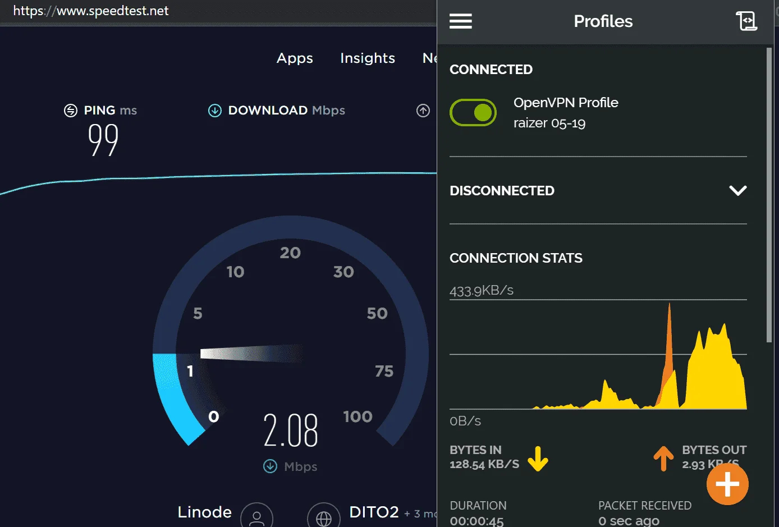Select the connection stats traffic graph

coord(598,355)
